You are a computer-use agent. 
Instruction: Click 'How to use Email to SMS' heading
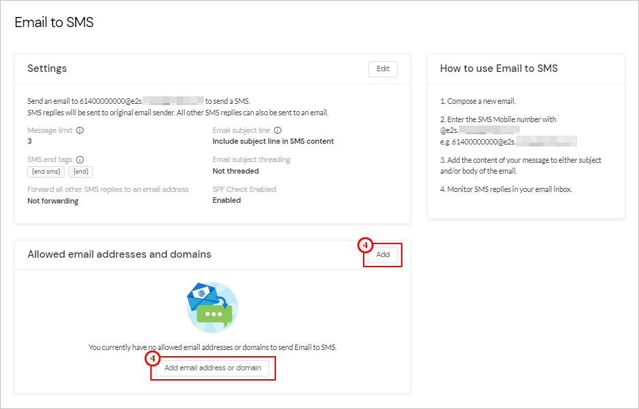pos(499,69)
